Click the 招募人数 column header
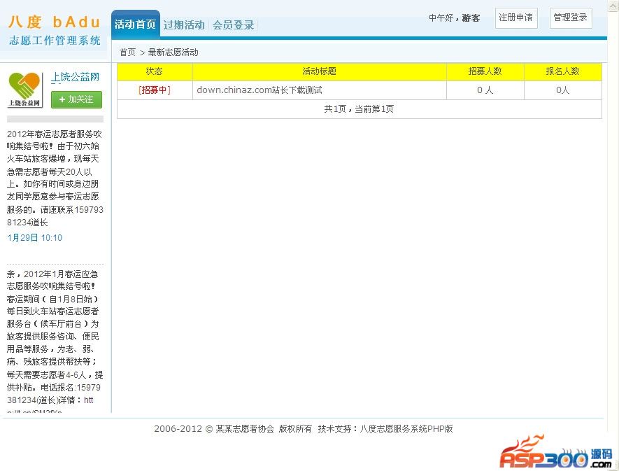619x471 pixels. pyautogui.click(x=485, y=71)
